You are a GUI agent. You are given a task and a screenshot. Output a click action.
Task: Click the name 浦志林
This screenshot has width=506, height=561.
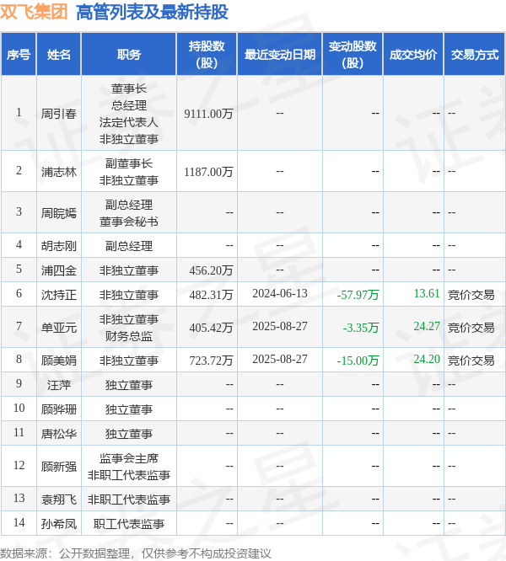[59, 172]
